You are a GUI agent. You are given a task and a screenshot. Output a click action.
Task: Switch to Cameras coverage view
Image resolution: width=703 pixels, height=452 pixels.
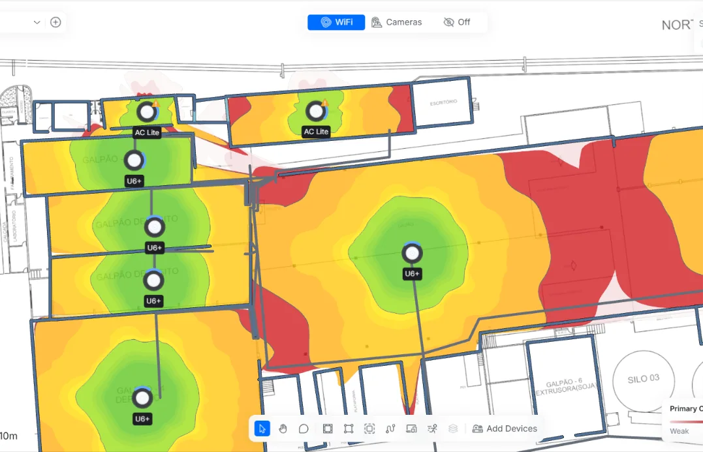(x=397, y=22)
